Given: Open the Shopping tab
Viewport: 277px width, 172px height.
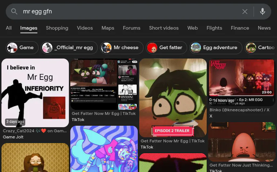Looking at the screenshot, I should tap(57, 28).
